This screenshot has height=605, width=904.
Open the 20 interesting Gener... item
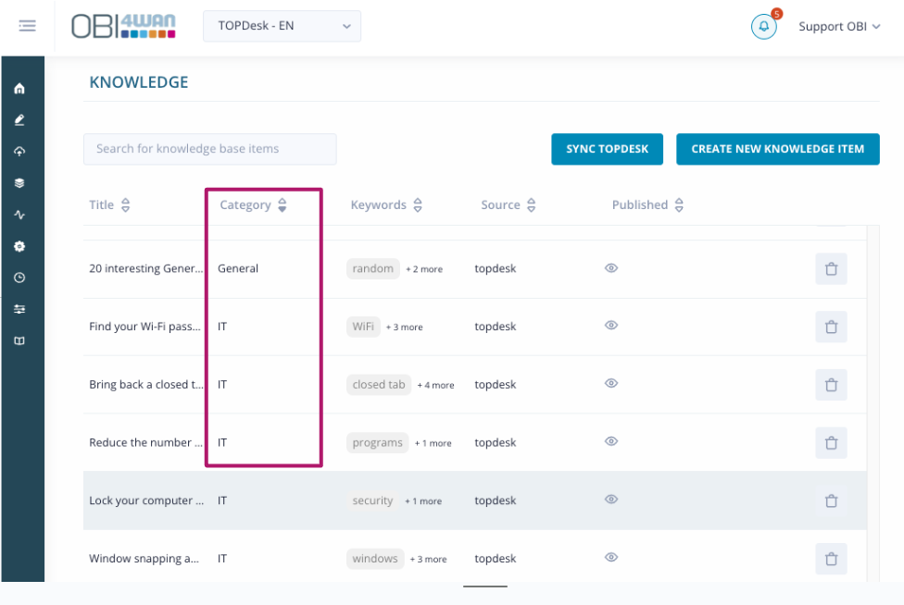click(145, 269)
